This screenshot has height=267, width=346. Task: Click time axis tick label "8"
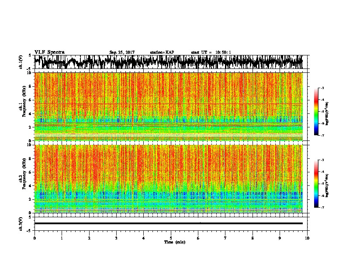pyautogui.click(x=253, y=238)
